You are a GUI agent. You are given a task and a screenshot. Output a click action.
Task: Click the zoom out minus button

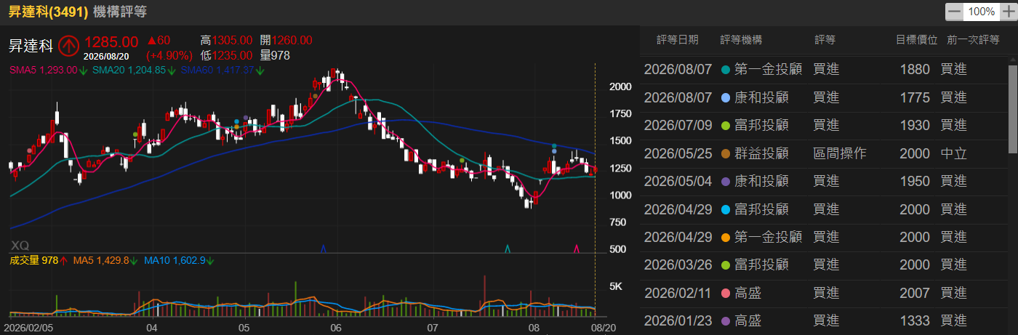click(x=954, y=12)
